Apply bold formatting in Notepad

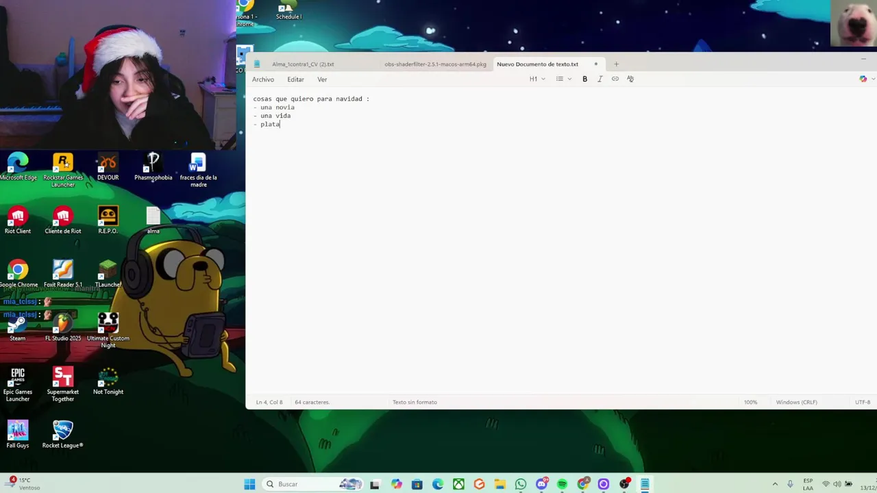coord(584,79)
